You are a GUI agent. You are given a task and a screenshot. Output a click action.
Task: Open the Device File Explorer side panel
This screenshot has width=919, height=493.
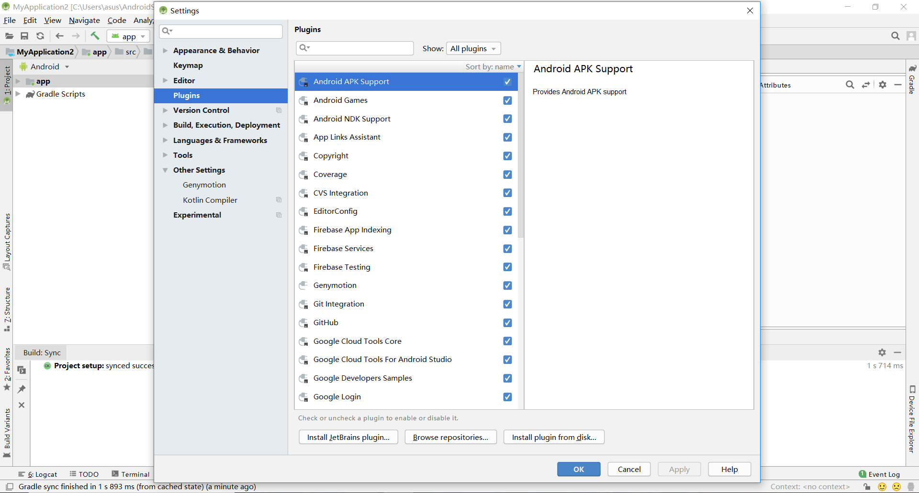coord(912,419)
